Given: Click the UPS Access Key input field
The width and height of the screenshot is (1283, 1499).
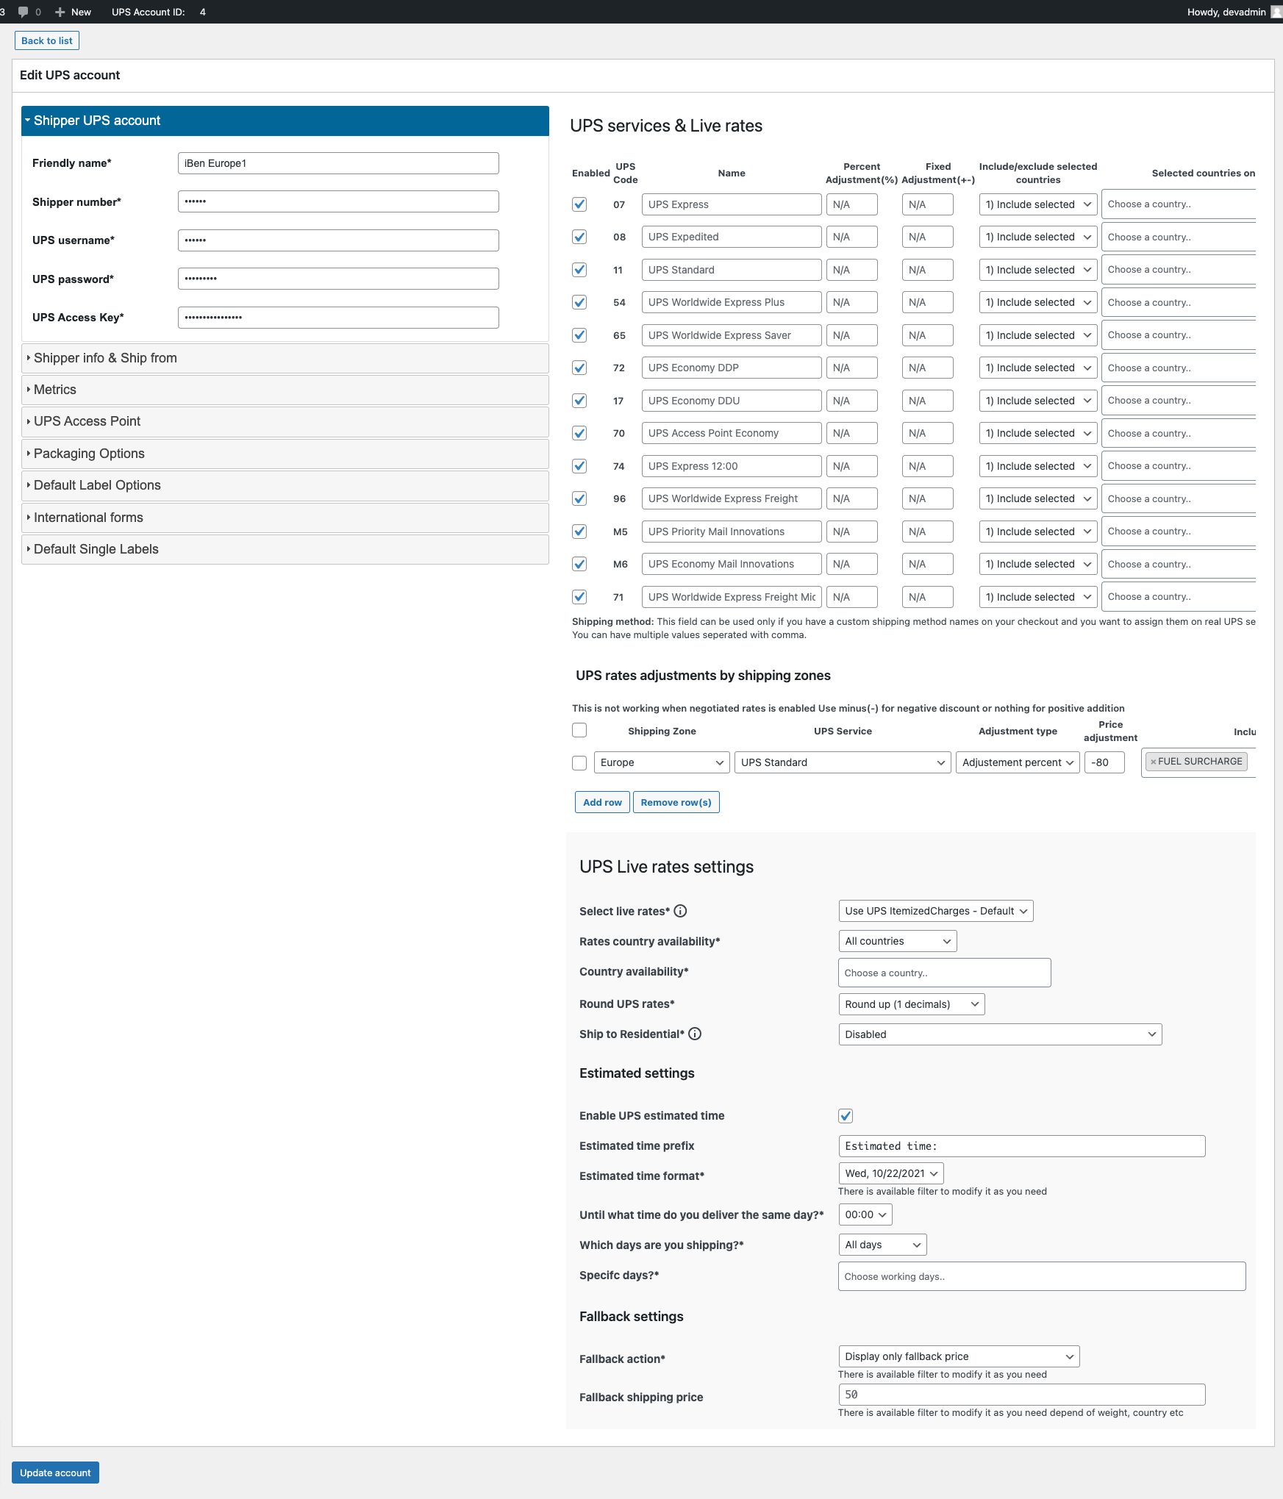Looking at the screenshot, I should point(338,318).
